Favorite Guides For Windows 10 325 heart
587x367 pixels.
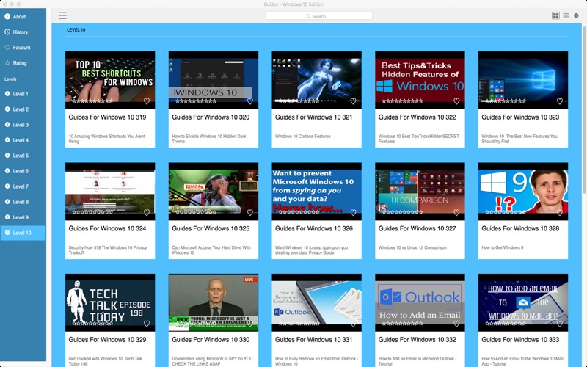[x=250, y=212]
